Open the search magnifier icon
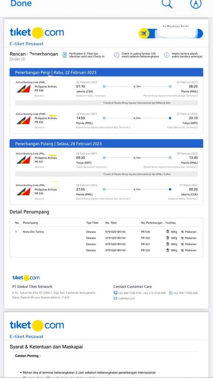Viewport: 213px width, 379px height. [167, 4]
